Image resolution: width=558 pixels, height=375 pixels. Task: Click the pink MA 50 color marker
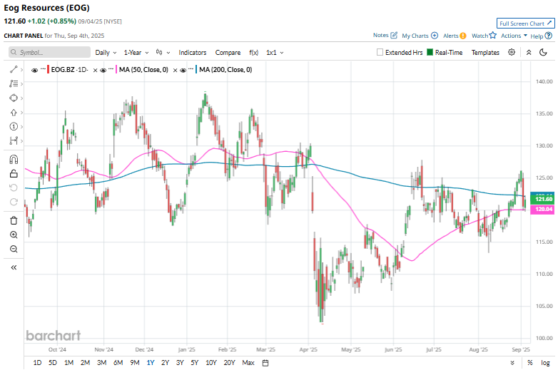click(116, 70)
